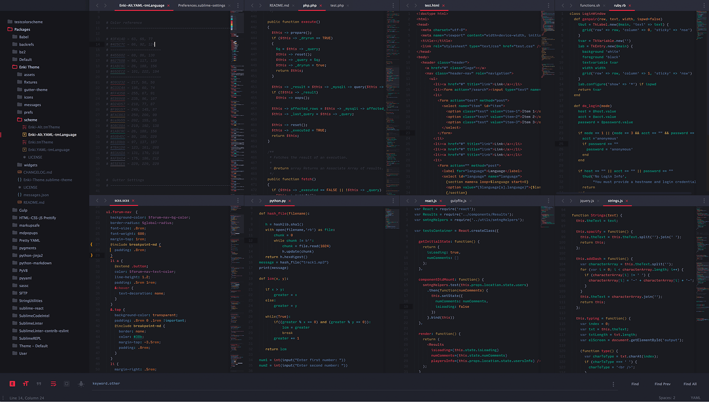Click next-tab arrow in YAML pane
The image size is (709, 403).
click(x=105, y=5)
